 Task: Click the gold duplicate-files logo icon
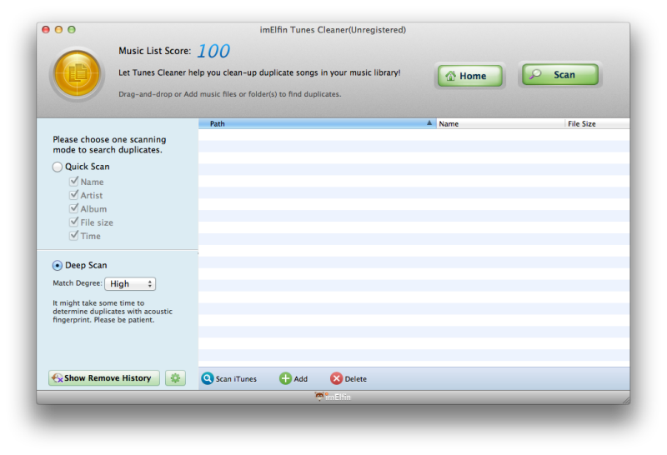[x=77, y=74]
